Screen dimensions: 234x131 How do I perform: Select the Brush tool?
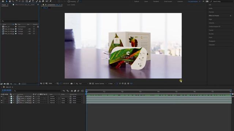37,1
